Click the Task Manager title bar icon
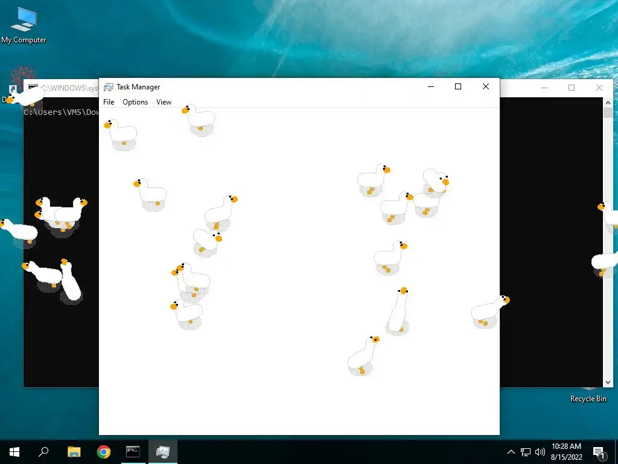Viewport: 618px width, 464px height. pos(109,87)
